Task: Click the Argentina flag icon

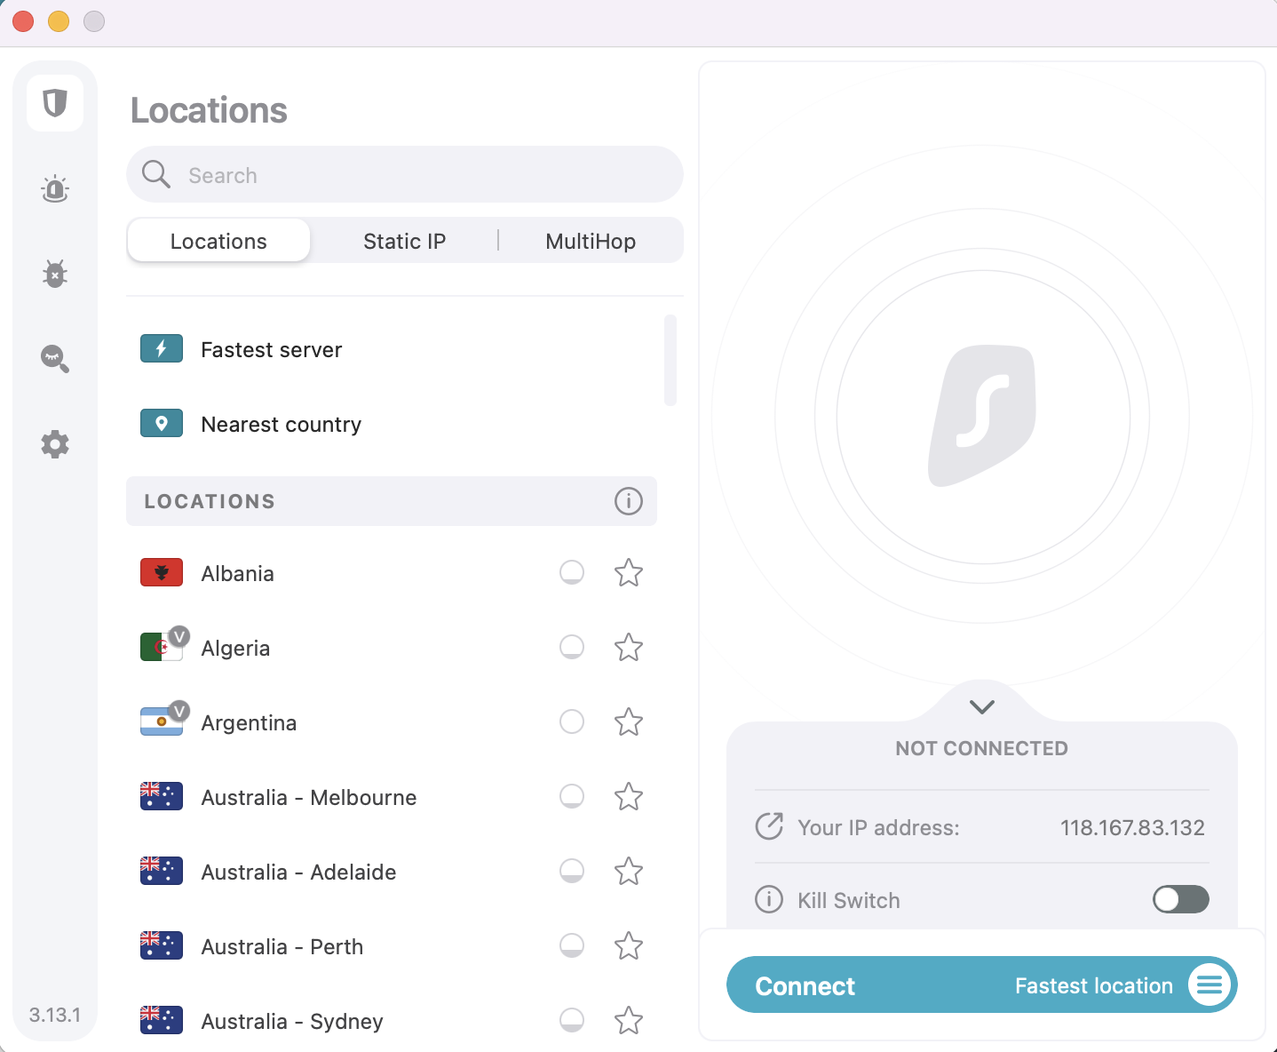Action: 162,722
